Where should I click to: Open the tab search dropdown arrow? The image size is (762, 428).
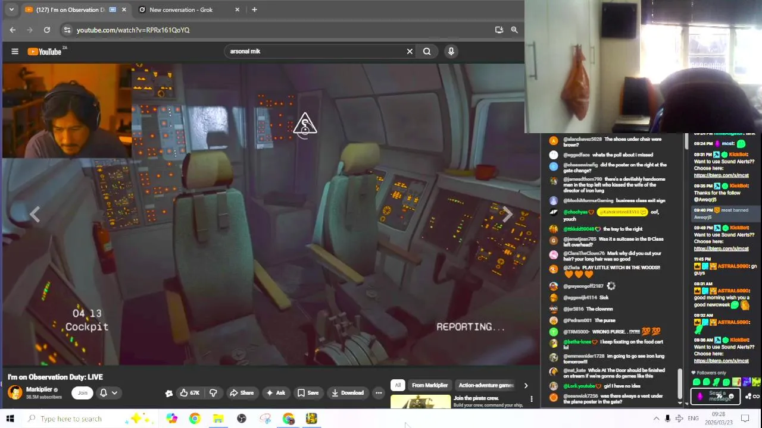[11, 10]
